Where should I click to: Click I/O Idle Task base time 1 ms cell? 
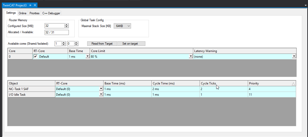click(x=127, y=95)
